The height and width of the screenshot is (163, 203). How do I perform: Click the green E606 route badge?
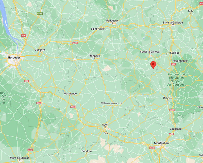click(40, 14)
